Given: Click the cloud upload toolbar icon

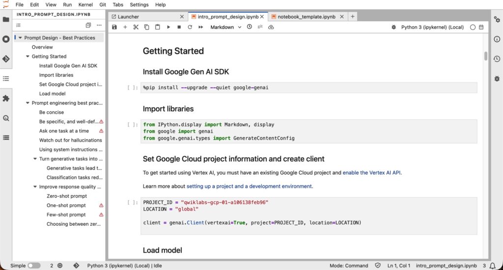Looking at the screenshot, I should click(271, 27).
